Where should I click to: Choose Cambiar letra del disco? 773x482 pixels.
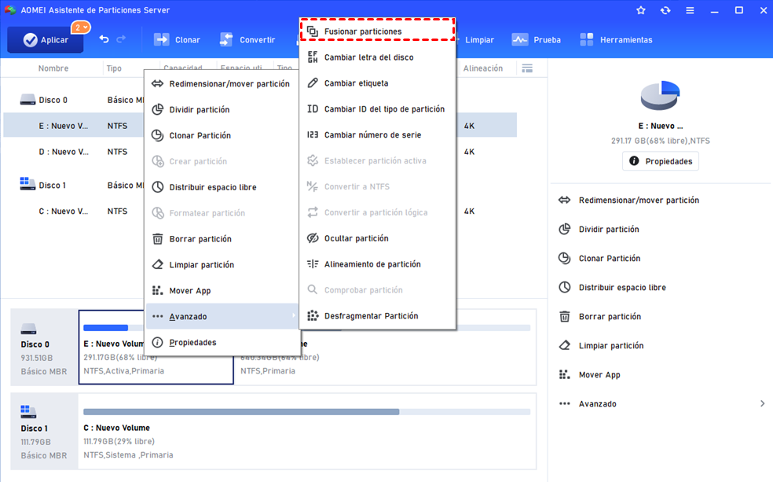pyautogui.click(x=377, y=57)
